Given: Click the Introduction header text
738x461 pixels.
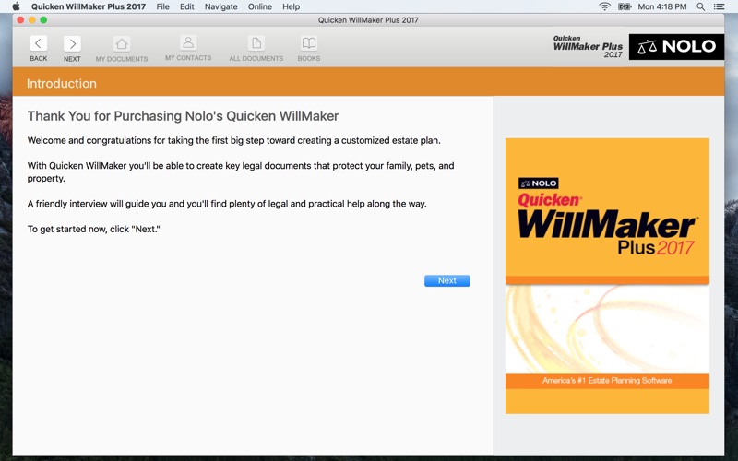Looking at the screenshot, I should (x=62, y=83).
